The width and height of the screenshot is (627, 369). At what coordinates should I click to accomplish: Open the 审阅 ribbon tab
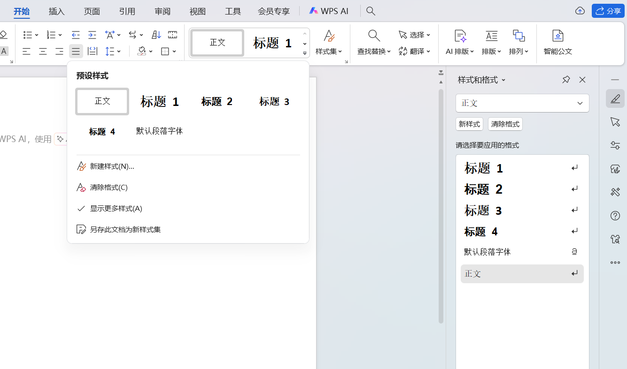[162, 11]
